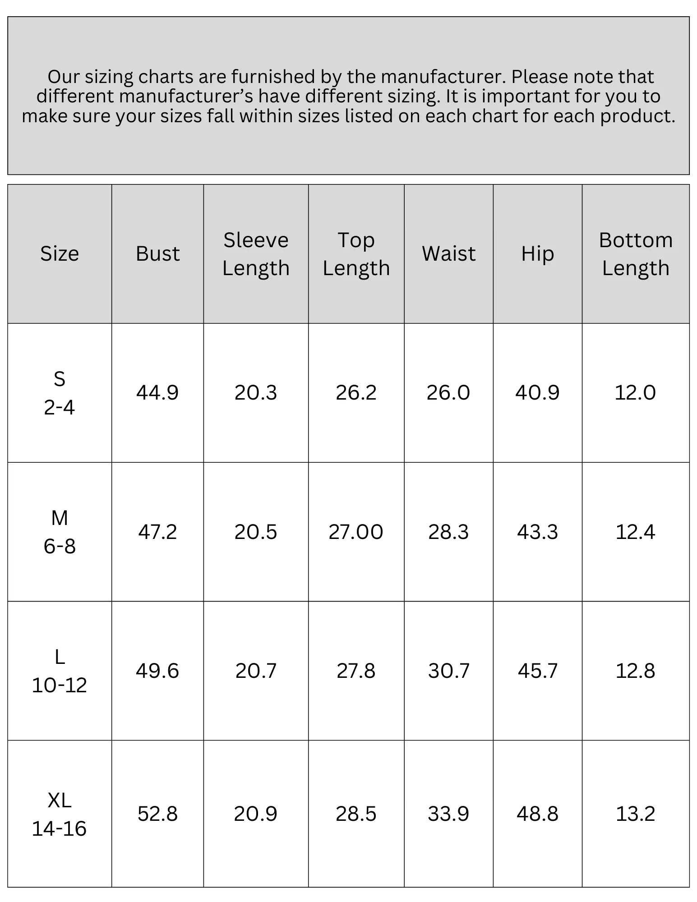The height and width of the screenshot is (902, 697).
Task: Select bust value 44.9 for size S
Action: click(x=158, y=393)
